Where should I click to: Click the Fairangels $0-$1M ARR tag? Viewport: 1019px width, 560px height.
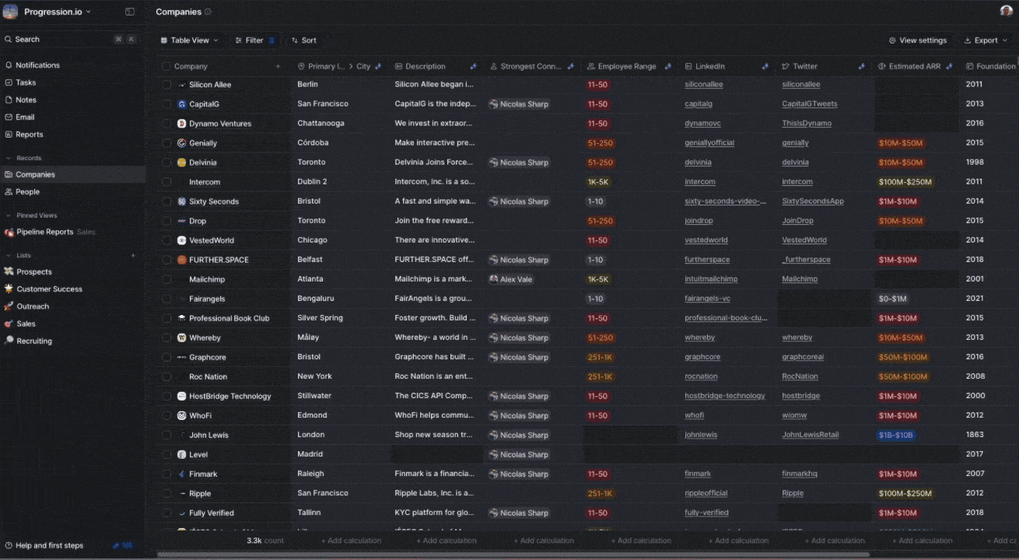pos(892,299)
